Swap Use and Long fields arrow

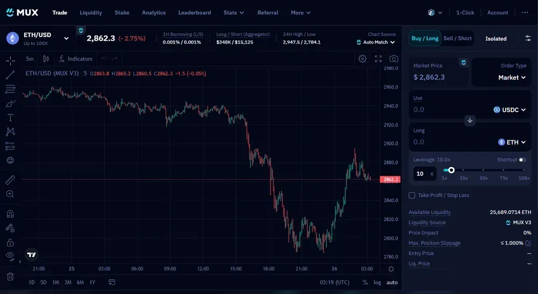pos(470,120)
